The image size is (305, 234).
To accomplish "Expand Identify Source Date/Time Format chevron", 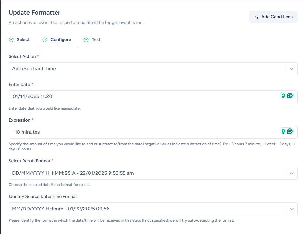I will [x=292, y=209].
